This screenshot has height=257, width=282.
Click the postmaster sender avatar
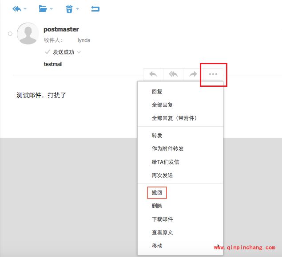(28, 34)
